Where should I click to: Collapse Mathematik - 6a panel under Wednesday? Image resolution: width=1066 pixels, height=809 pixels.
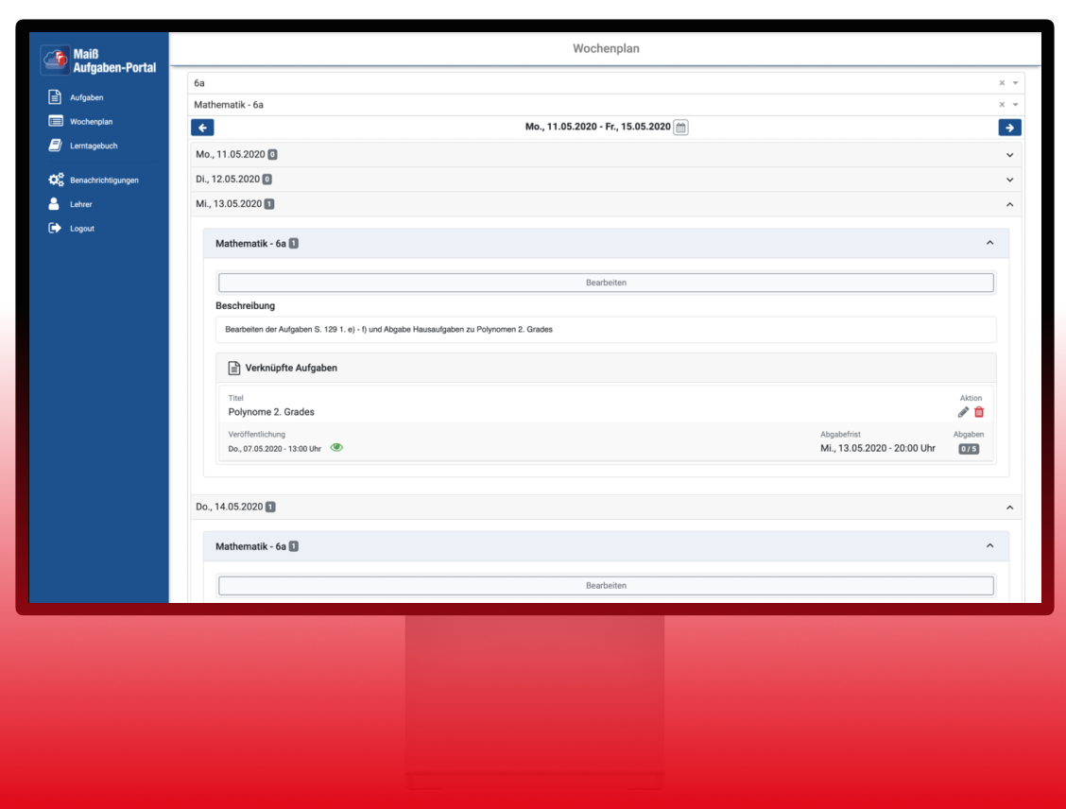coord(989,243)
